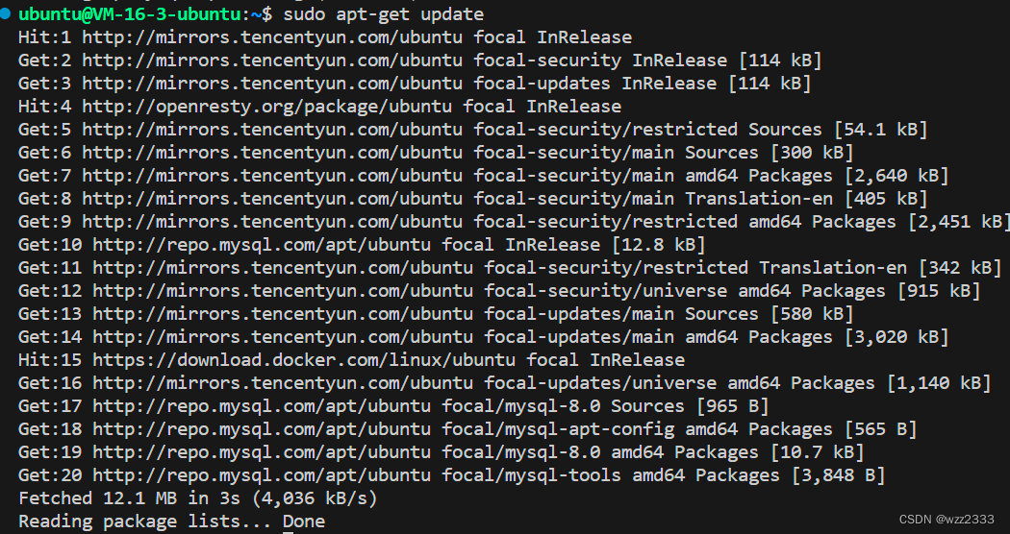Viewport: 1010px width, 534px height.
Task: Click the mysql-8.0 Sources URL on Get:17
Action: pos(262,406)
